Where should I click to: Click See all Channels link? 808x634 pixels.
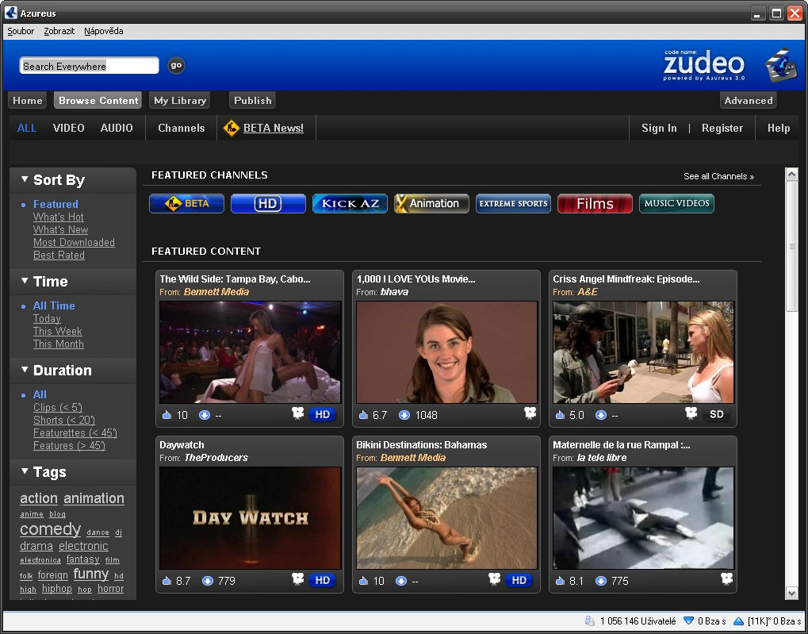(x=718, y=176)
